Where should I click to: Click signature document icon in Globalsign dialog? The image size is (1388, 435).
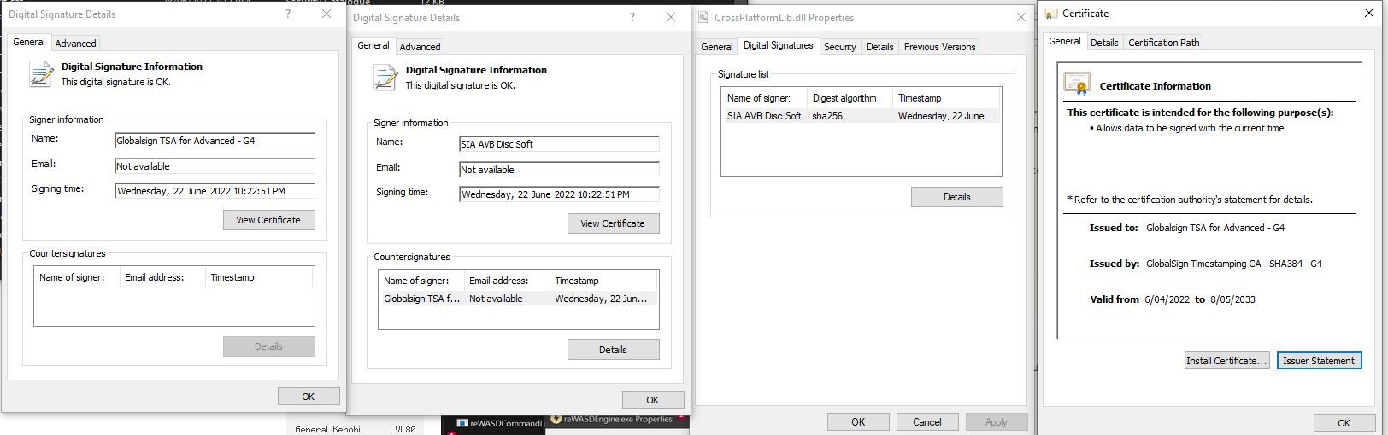(x=41, y=74)
